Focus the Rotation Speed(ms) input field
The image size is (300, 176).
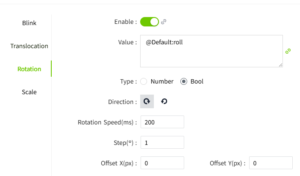pyautogui.click(x=162, y=122)
